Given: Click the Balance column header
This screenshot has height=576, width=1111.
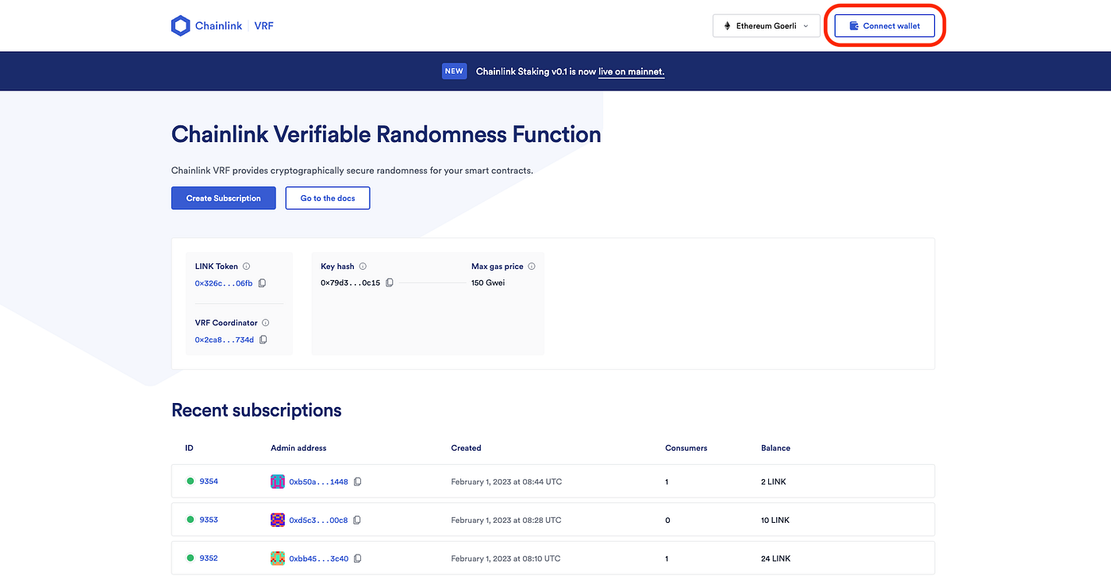Looking at the screenshot, I should click(x=775, y=448).
